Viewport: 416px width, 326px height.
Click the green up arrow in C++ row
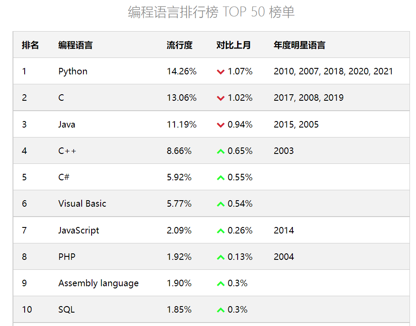[x=221, y=151]
